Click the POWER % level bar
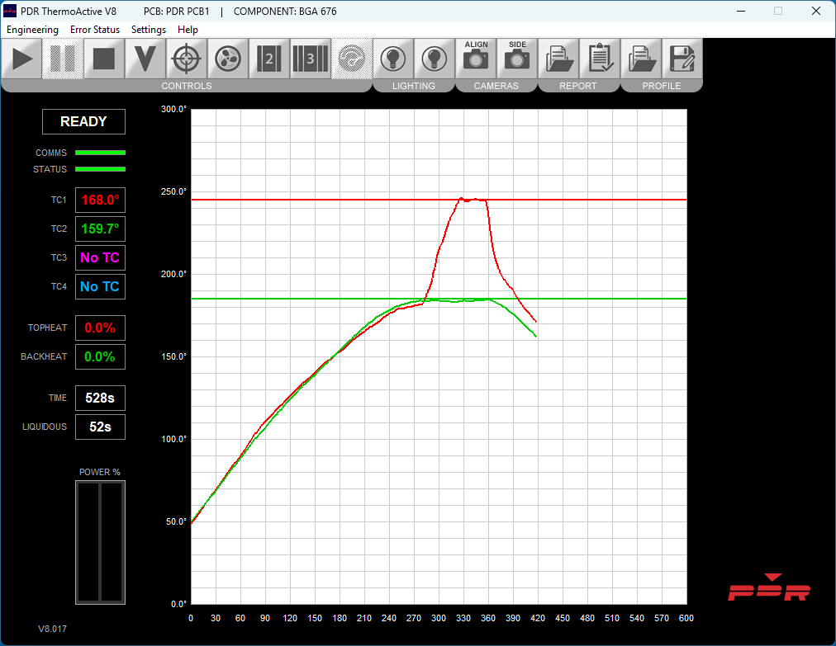 coord(100,540)
